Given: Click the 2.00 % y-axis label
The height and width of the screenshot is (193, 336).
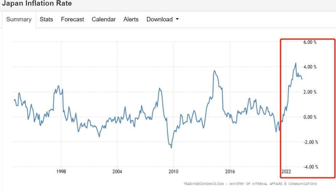Looking at the screenshot, I should point(310,92).
